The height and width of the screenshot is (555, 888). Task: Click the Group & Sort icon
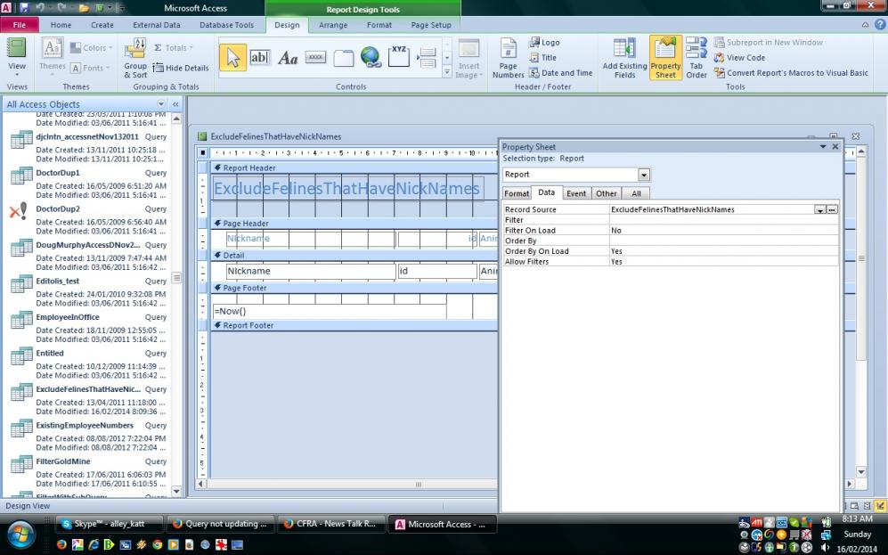pyautogui.click(x=135, y=59)
